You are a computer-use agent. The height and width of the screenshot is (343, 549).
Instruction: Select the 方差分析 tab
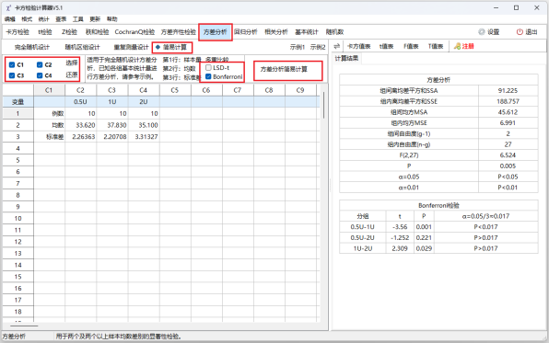(x=215, y=32)
